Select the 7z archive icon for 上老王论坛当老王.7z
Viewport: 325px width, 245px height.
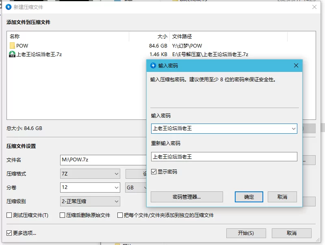12,54
